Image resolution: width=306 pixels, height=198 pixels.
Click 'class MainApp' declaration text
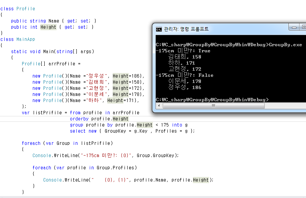[x=18, y=39]
